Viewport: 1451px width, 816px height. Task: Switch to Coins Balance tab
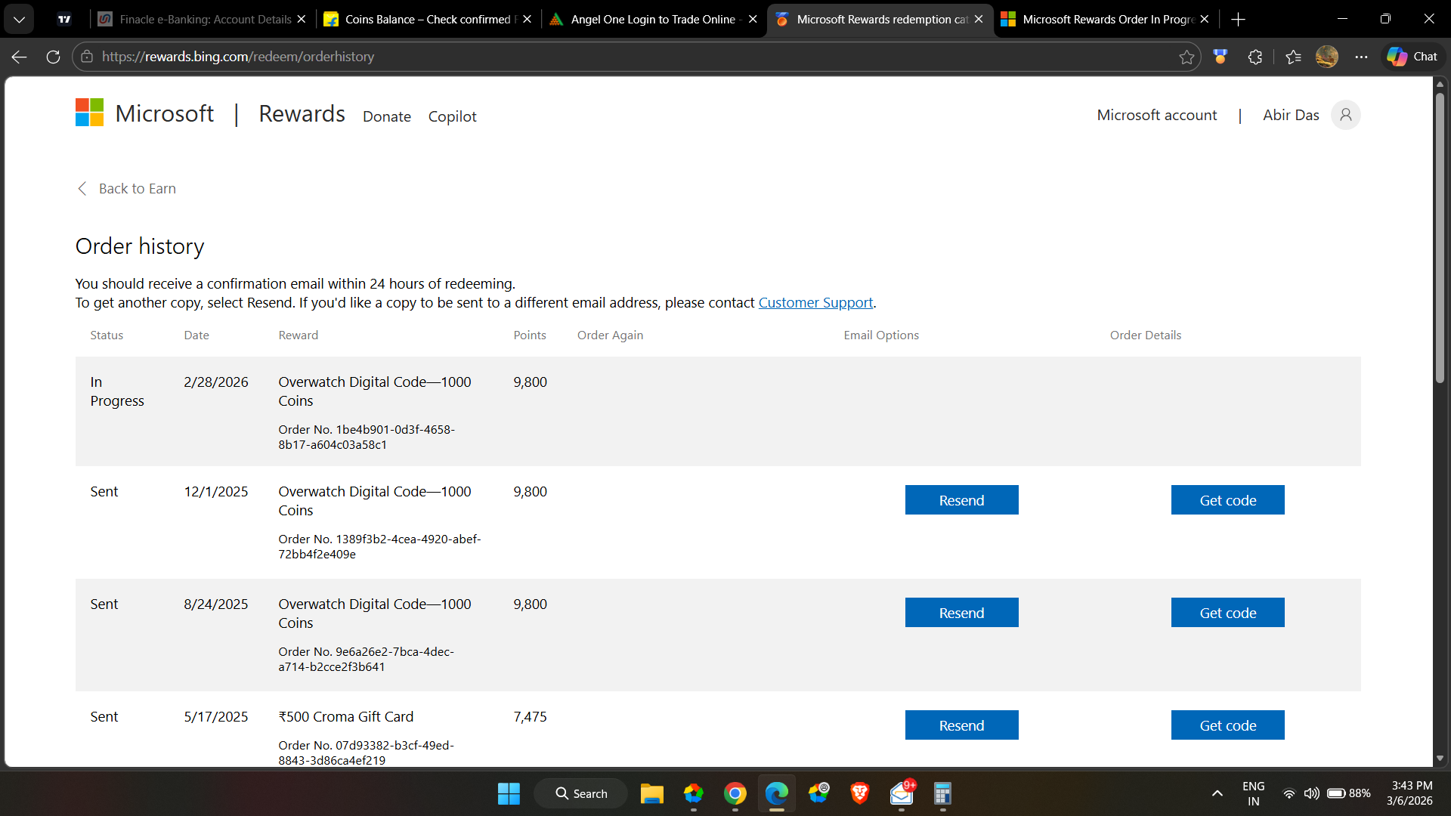(x=427, y=19)
